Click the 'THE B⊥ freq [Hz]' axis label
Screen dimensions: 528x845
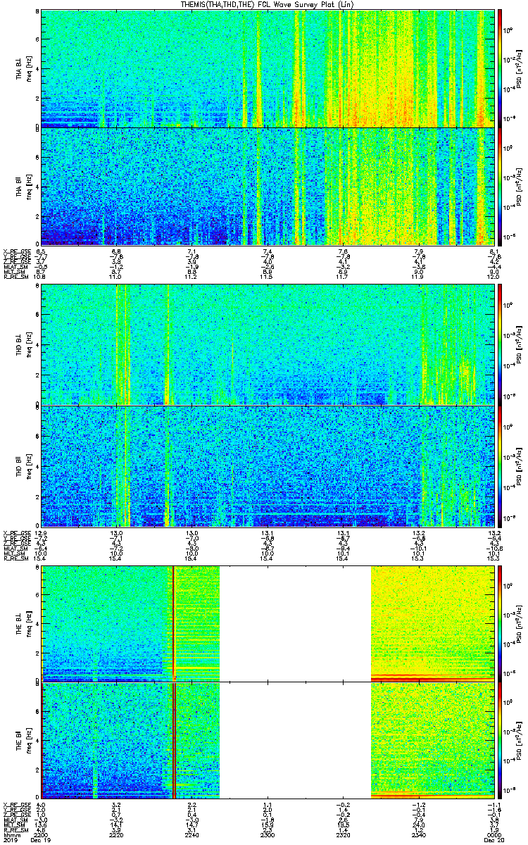pyautogui.click(x=23, y=622)
